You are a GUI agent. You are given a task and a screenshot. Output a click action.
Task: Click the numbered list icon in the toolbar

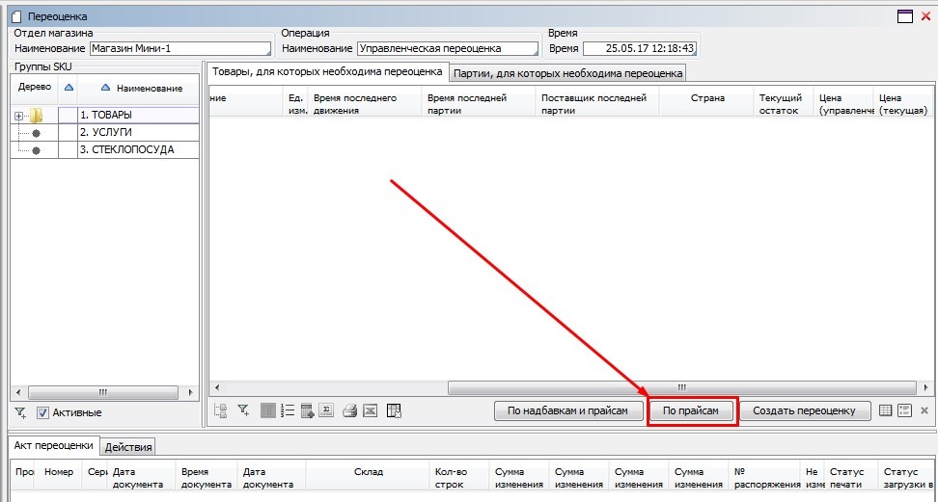[288, 410]
